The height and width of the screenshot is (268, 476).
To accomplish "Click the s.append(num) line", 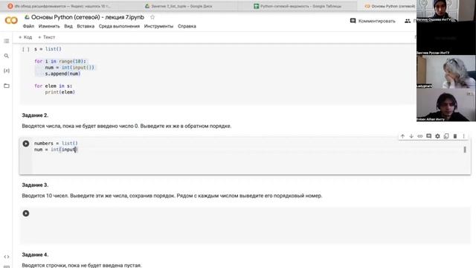I will 62,74.
